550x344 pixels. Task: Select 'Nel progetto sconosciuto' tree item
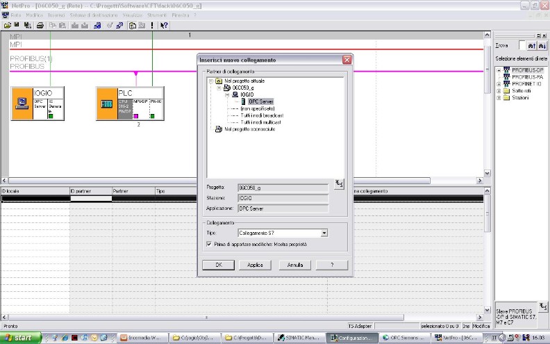(249, 129)
